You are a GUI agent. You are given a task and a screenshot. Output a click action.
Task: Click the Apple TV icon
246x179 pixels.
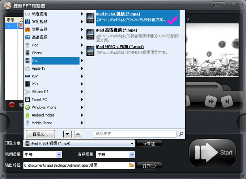27,68
